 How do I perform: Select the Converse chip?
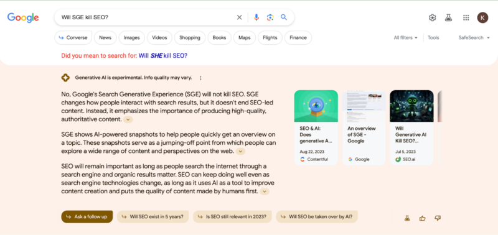tap(73, 38)
